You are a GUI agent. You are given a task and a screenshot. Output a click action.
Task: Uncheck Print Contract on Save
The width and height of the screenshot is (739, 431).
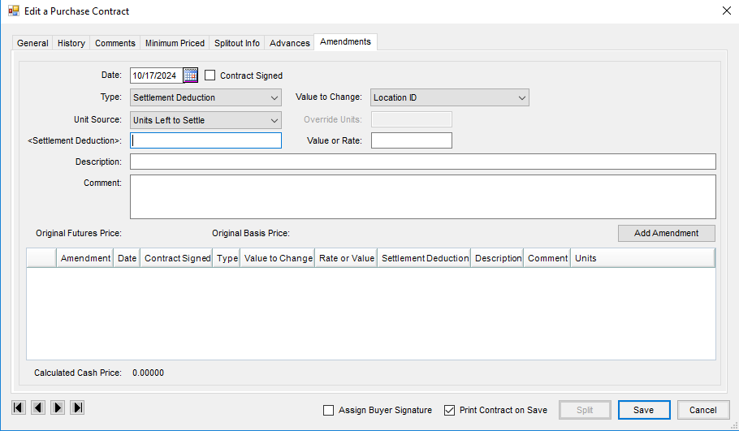coord(449,410)
